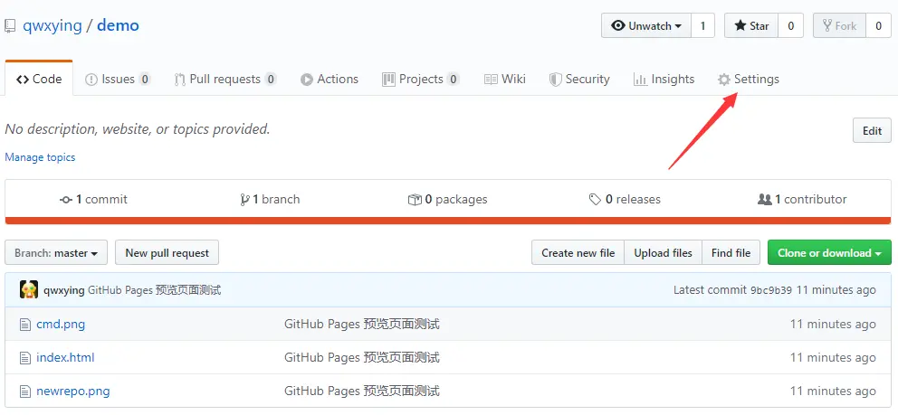View the Insights tab

tap(664, 79)
